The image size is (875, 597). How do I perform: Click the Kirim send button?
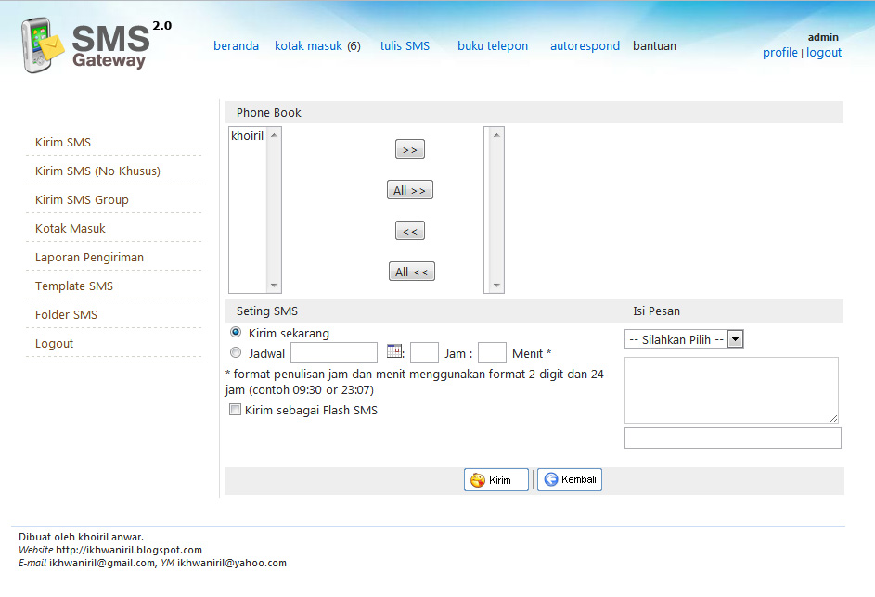[x=495, y=480]
